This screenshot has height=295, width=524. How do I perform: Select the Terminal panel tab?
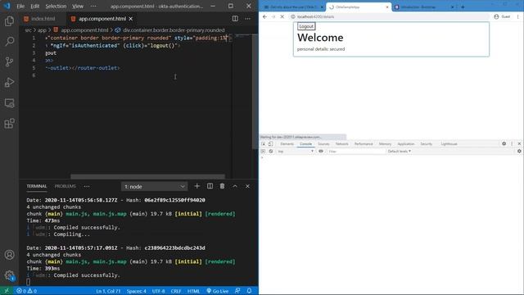pyautogui.click(x=37, y=186)
